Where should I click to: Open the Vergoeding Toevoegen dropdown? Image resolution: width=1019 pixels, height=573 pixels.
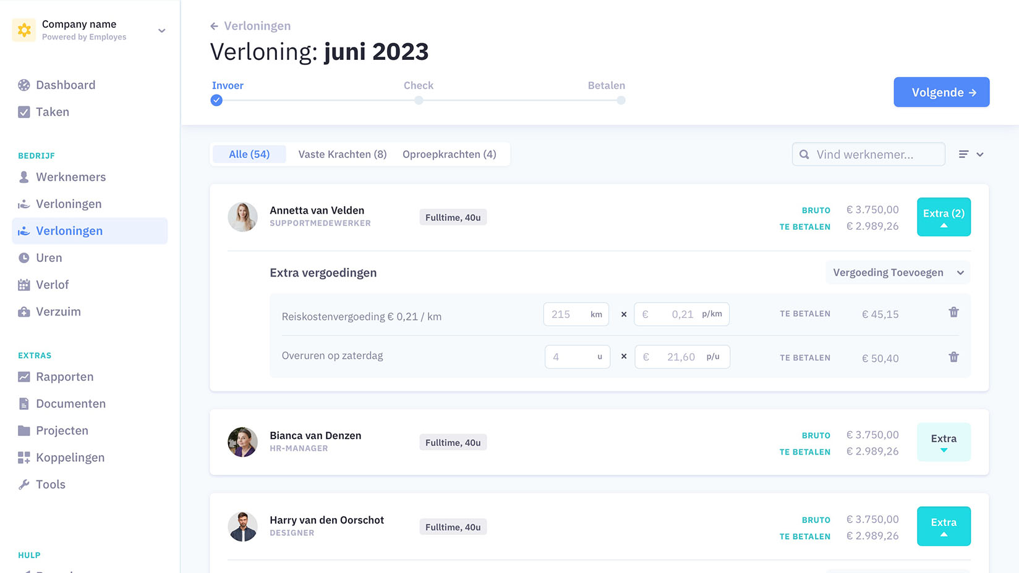tap(897, 273)
